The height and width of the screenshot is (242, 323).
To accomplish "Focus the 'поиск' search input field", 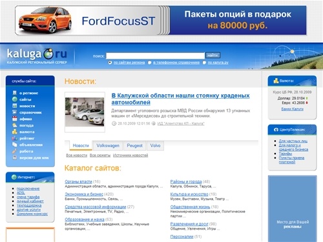I will (x=155, y=55).
